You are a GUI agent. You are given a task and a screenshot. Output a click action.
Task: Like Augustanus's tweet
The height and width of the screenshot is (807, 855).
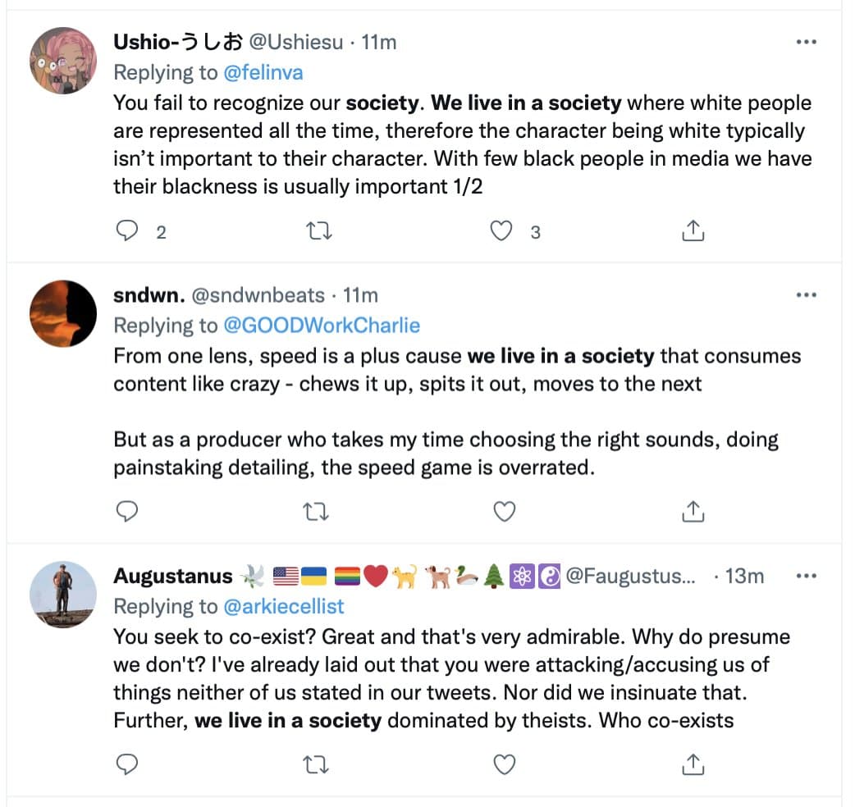pyautogui.click(x=504, y=765)
